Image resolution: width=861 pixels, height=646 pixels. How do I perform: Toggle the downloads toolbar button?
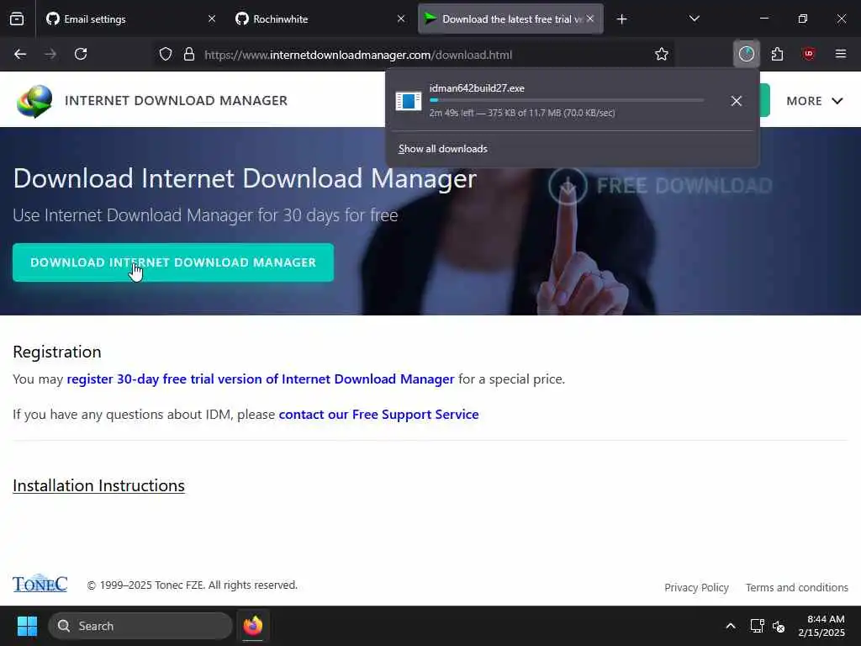pyautogui.click(x=747, y=54)
